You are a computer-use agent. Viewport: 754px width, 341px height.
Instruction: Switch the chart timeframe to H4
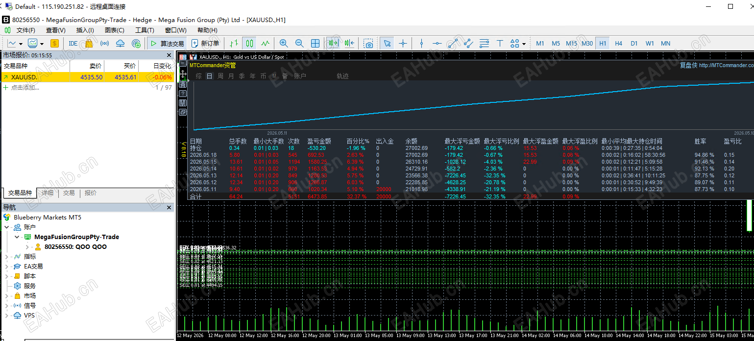coord(618,43)
